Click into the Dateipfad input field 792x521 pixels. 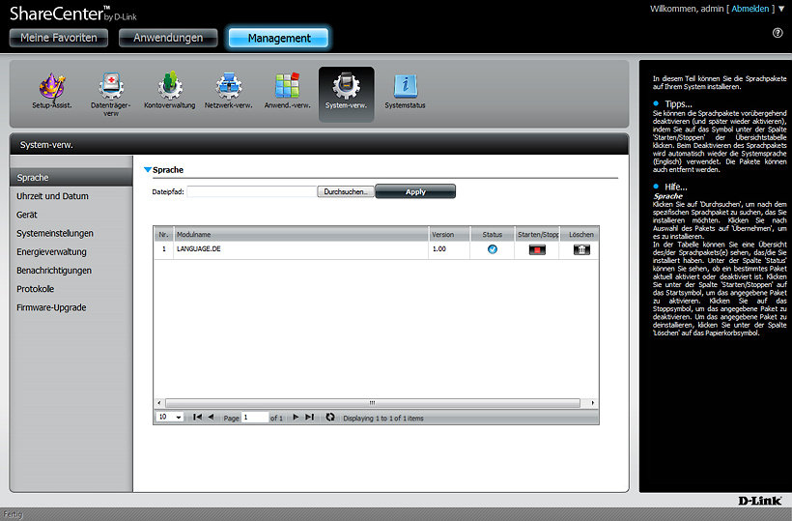[251, 191]
